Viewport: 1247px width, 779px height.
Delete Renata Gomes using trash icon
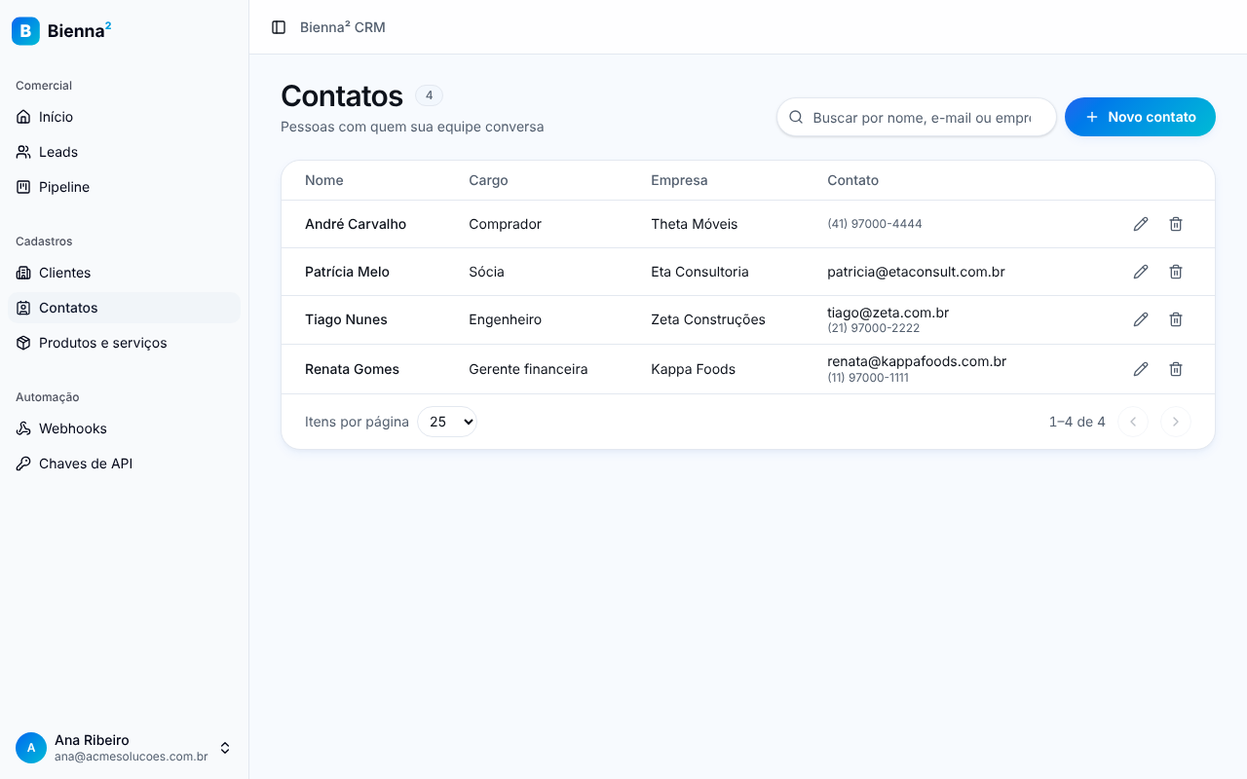pos(1176,369)
